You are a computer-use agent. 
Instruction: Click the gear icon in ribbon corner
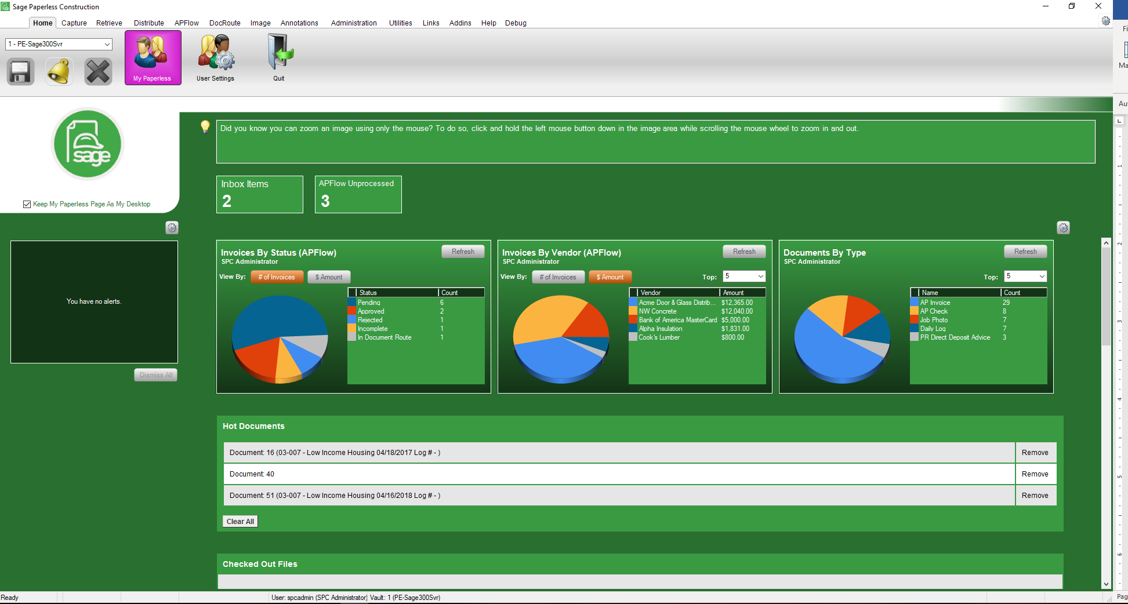tap(1106, 21)
